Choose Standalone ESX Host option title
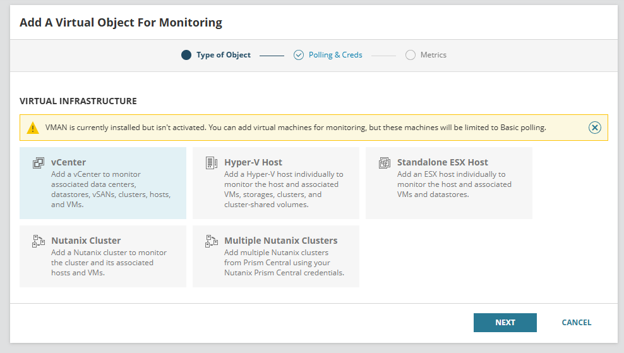 click(x=443, y=162)
